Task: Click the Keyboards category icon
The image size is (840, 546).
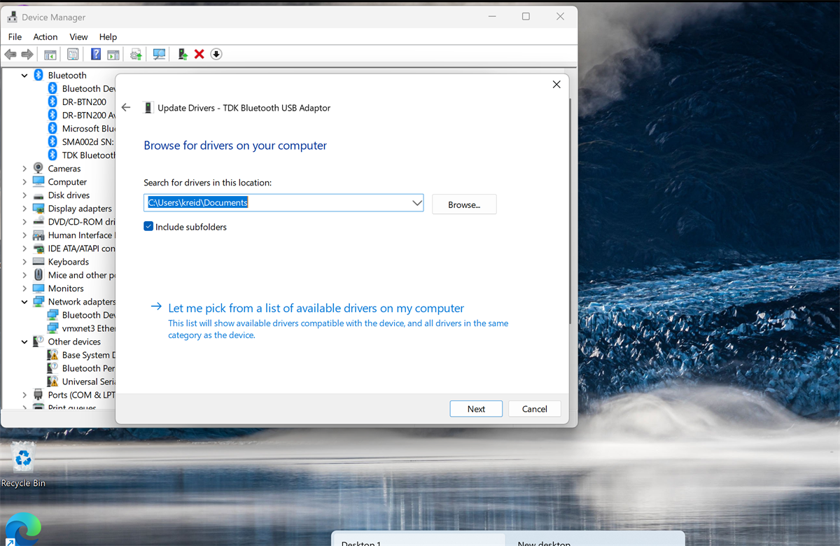Action: [x=38, y=262]
